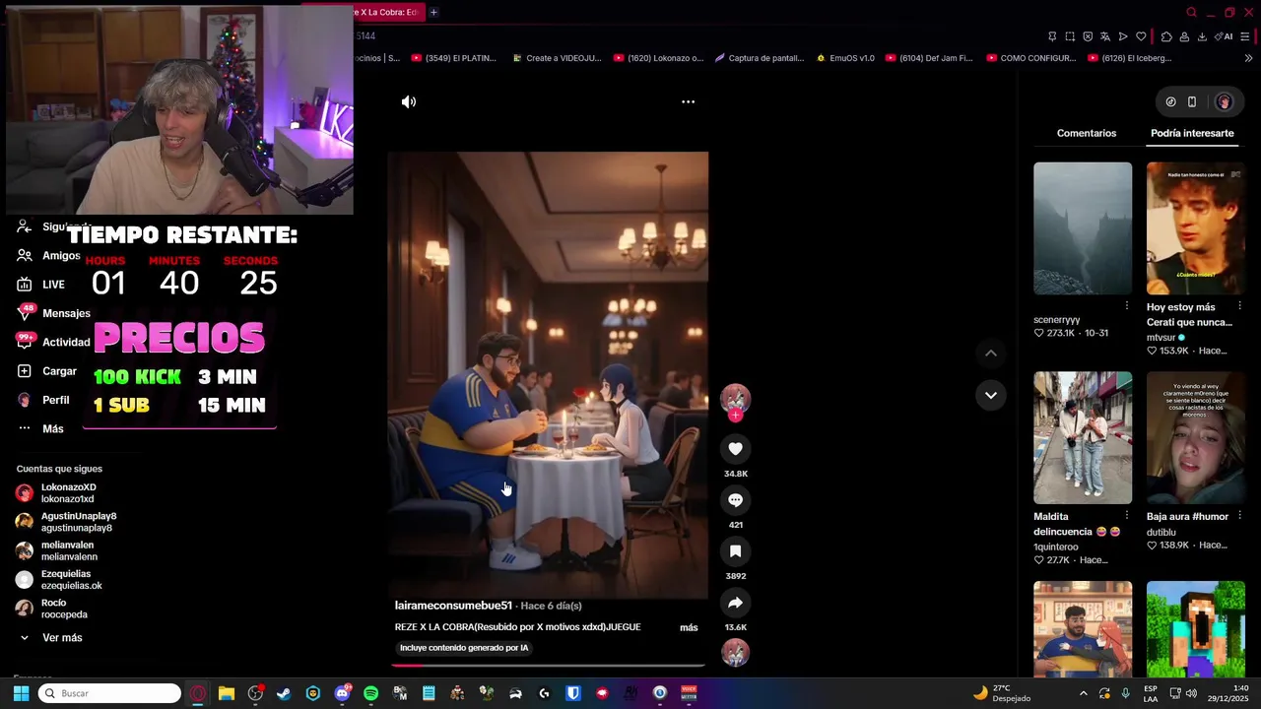Viewport: 1261px width, 709px height.
Task: Click the browser heart bookmark icon
Action: (1141, 36)
